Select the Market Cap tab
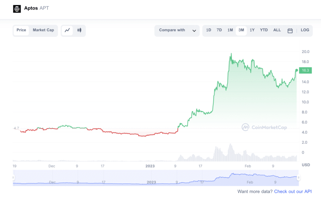The width and height of the screenshot is (321, 200). (44, 30)
